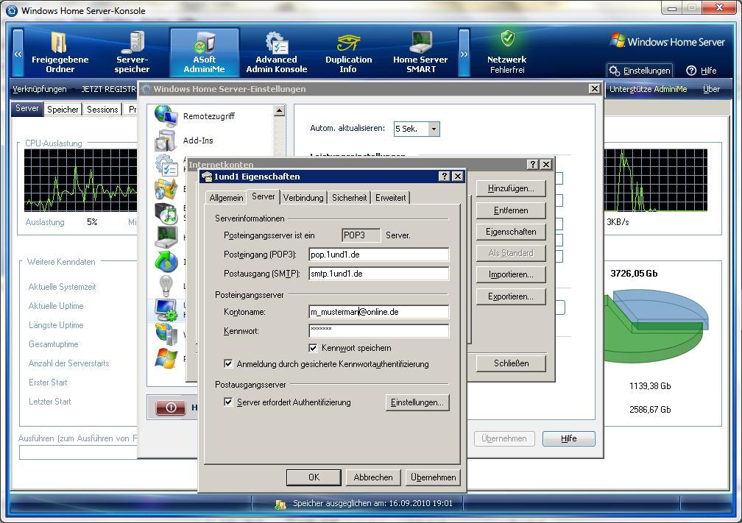The width and height of the screenshot is (742, 523).
Task: Select the Windows logo icon in the settings list
Action: point(166,358)
